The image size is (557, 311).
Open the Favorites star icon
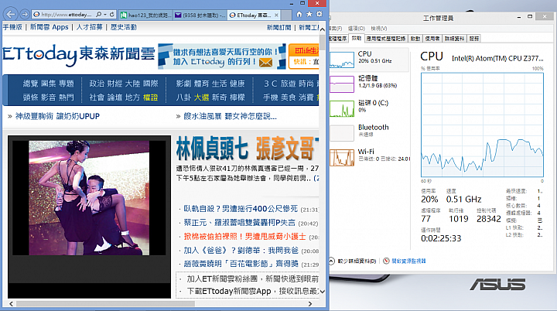(x=309, y=14)
